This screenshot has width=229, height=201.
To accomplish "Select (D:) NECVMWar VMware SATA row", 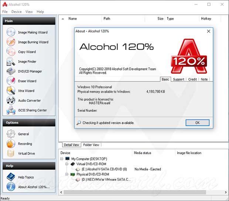I will click(x=106, y=180).
